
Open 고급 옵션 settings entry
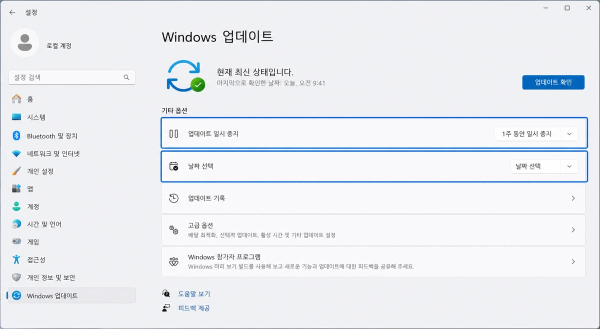[373, 230]
